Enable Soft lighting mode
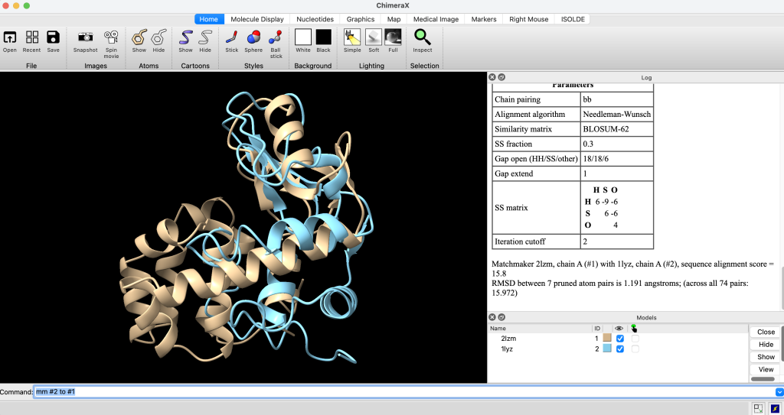This screenshot has height=415, width=784. click(374, 37)
